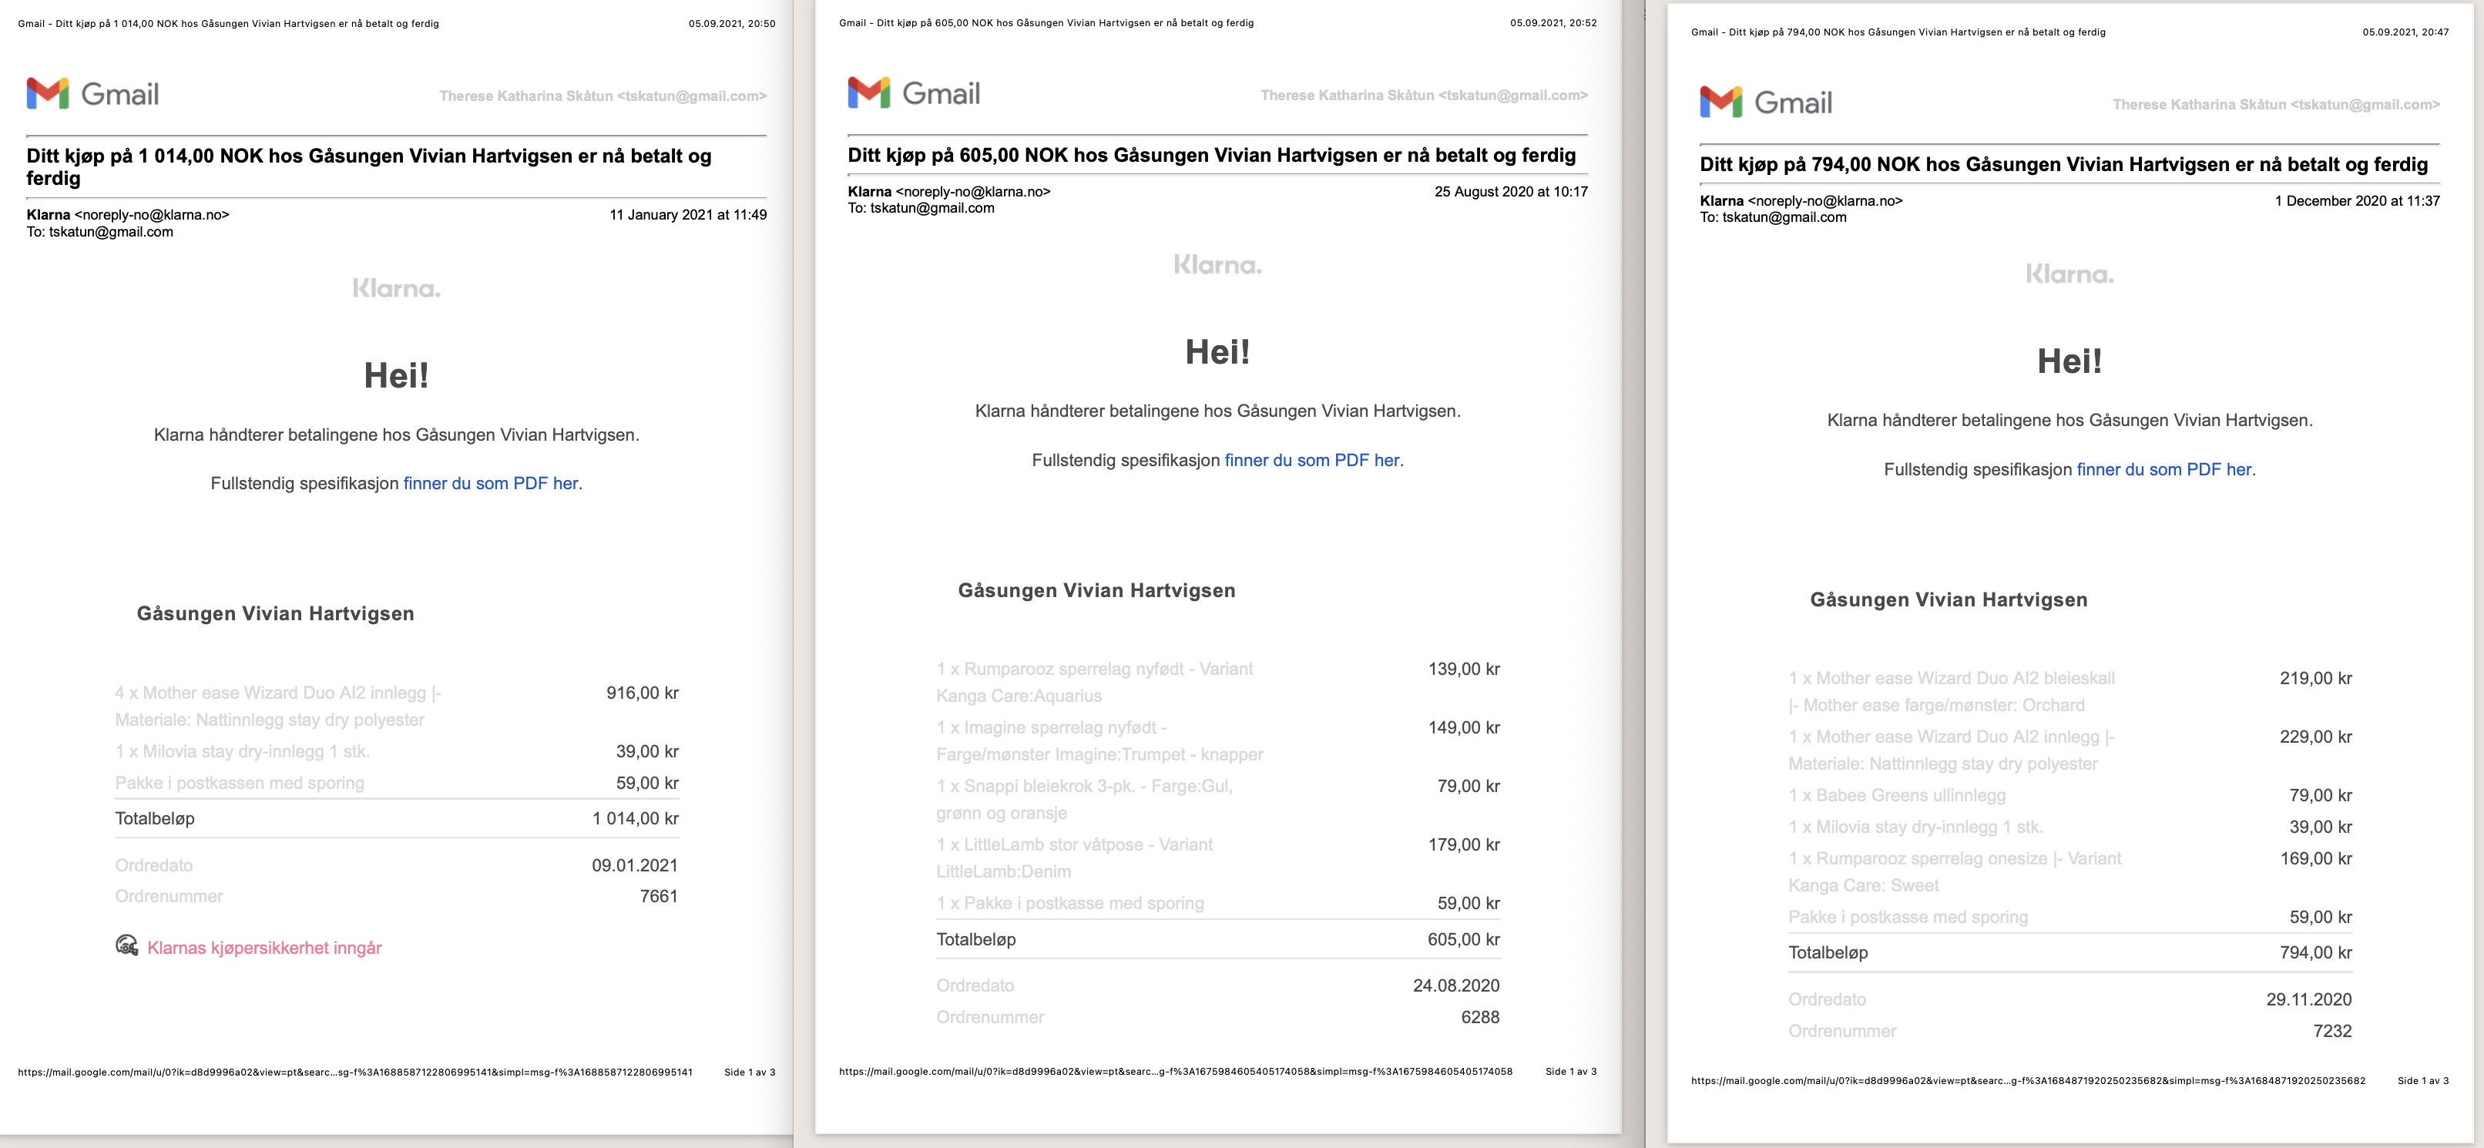Click total '1 014,00 kr'
The image size is (2484, 1148).
coord(636,818)
